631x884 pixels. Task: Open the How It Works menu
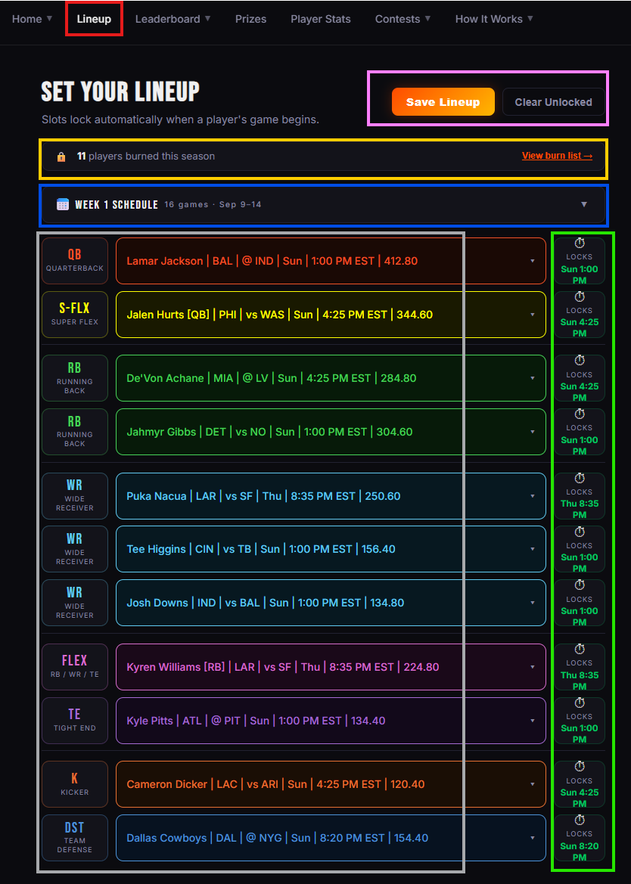[x=494, y=19]
